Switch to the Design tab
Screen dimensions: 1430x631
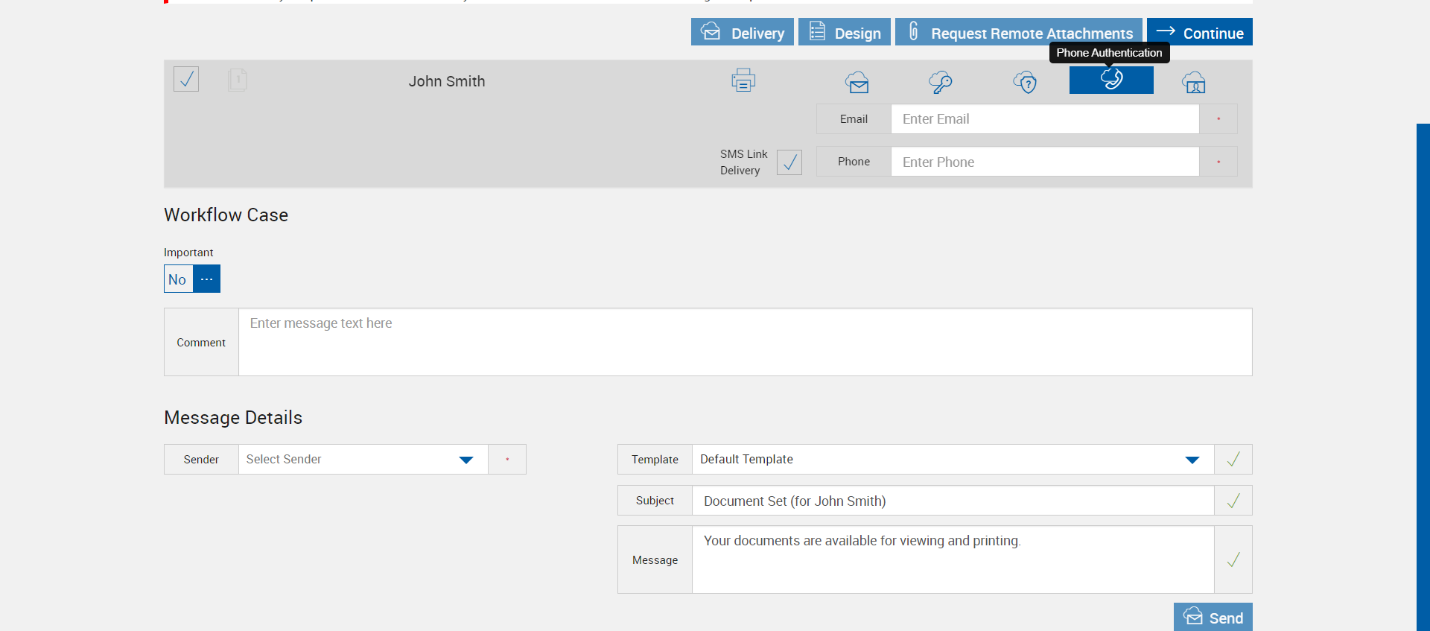pyautogui.click(x=844, y=32)
